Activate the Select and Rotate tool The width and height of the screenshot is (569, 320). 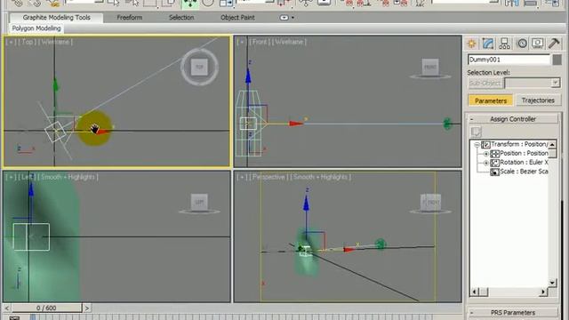pyautogui.click(x=207, y=4)
